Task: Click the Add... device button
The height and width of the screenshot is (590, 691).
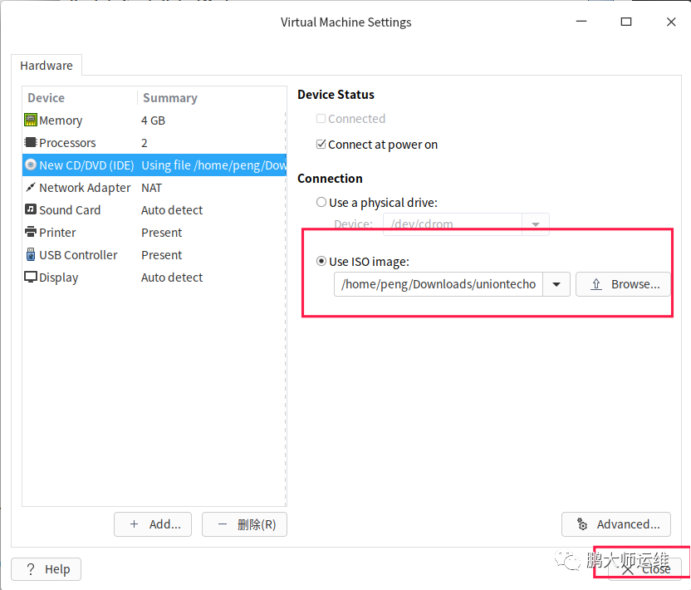Action: tap(153, 524)
